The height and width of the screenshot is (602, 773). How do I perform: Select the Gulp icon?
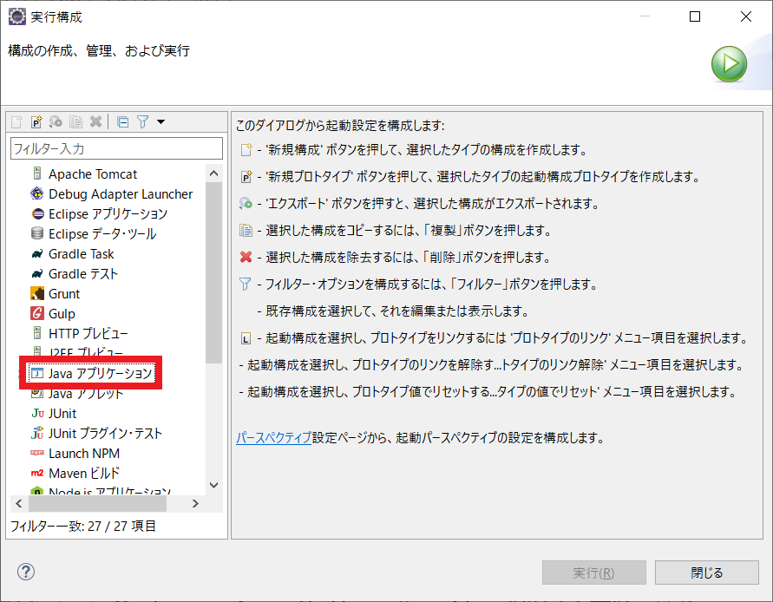37,313
